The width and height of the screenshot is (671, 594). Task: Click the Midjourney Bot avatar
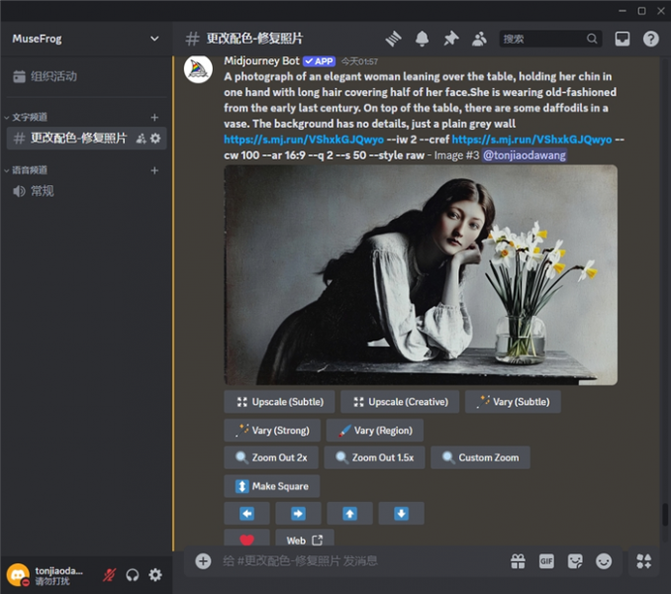[198, 69]
